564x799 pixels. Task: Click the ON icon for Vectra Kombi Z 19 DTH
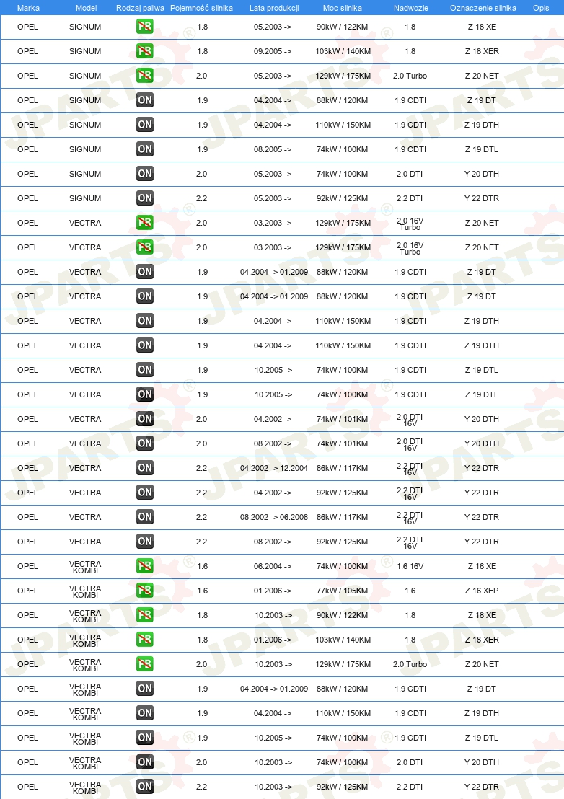(x=145, y=713)
